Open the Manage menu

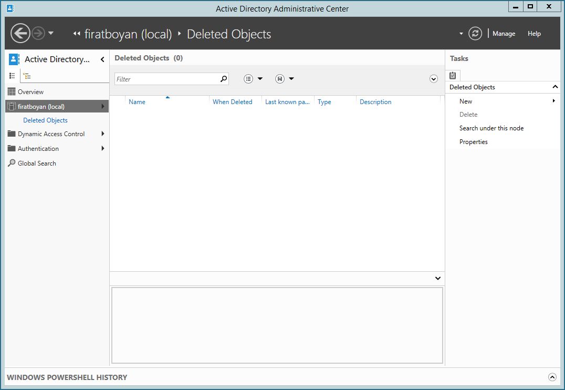[504, 34]
